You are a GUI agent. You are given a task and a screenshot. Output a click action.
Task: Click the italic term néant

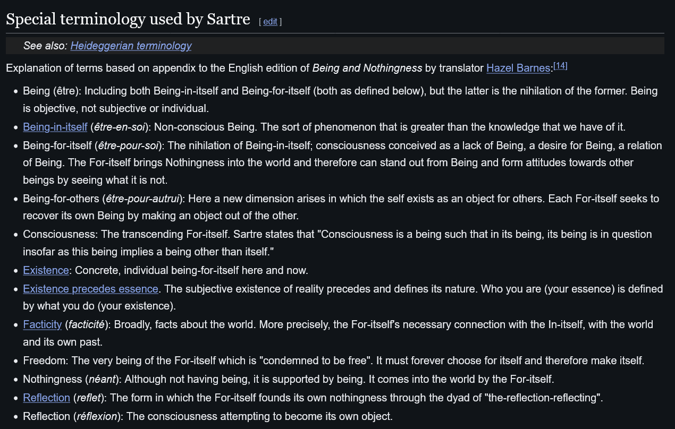[102, 379]
